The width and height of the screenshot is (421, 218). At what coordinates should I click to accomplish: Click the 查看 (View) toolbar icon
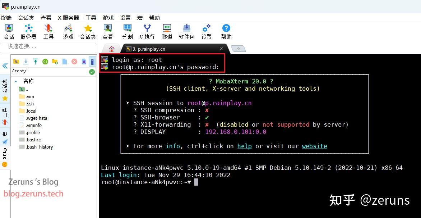[x=108, y=31]
